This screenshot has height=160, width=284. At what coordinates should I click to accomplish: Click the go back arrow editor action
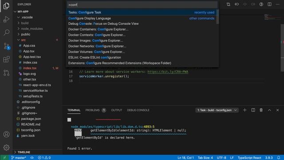tap(237, 4)
